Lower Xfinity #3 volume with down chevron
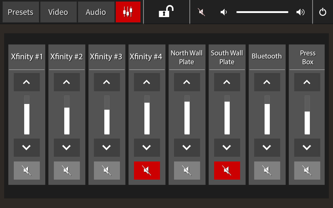Image resolution: width=333 pixels, height=208 pixels. click(107, 148)
